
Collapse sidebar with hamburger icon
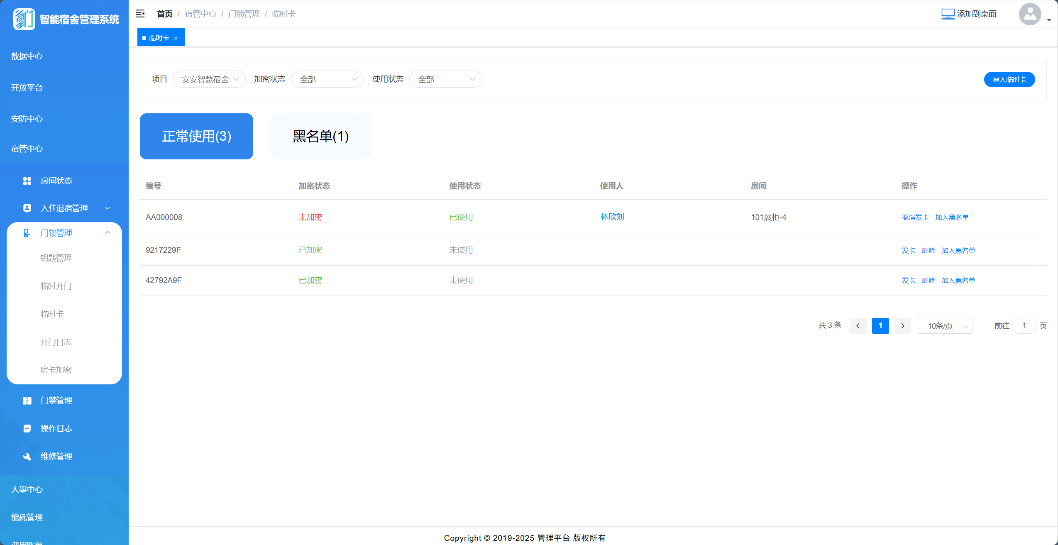pyautogui.click(x=140, y=14)
